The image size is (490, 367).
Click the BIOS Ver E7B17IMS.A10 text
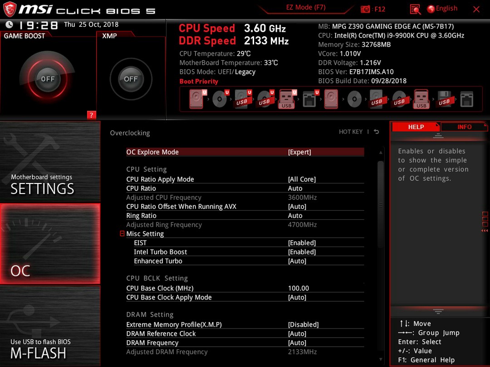point(356,72)
